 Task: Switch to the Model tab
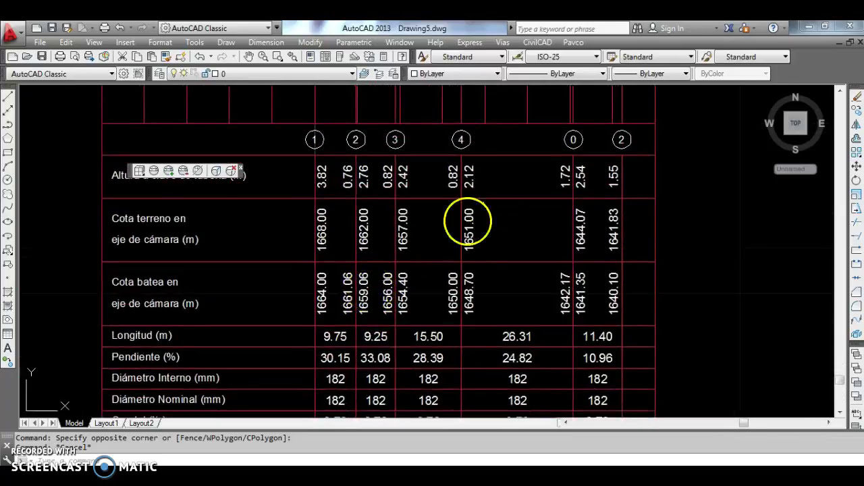click(74, 423)
